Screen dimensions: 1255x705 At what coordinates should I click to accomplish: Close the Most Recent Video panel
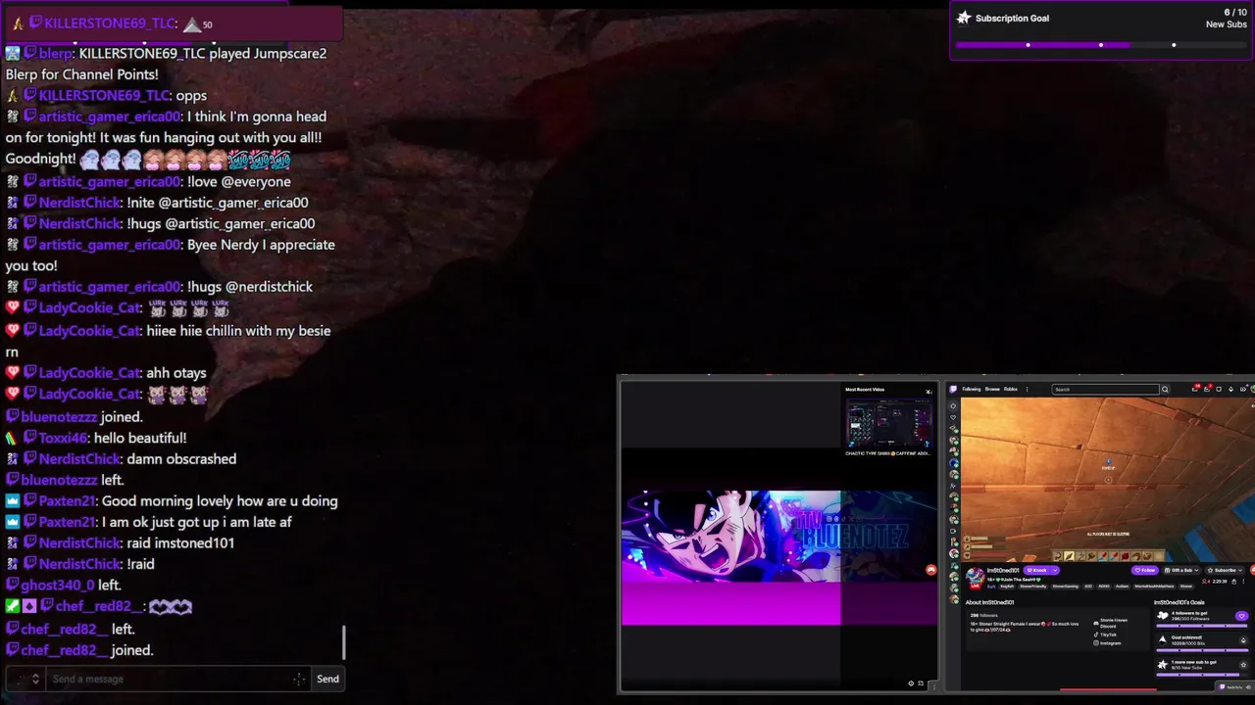(929, 392)
